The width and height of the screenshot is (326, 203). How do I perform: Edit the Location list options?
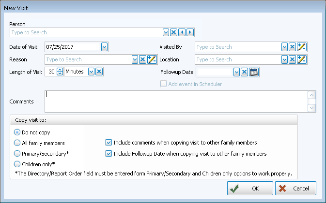(302, 59)
